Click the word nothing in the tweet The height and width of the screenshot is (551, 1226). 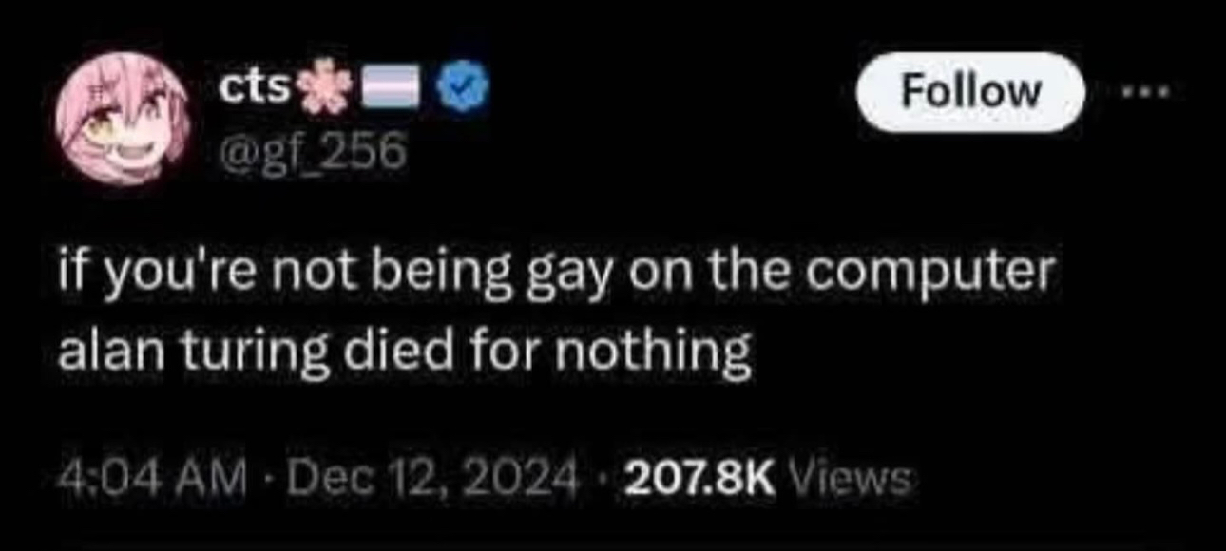(665, 354)
